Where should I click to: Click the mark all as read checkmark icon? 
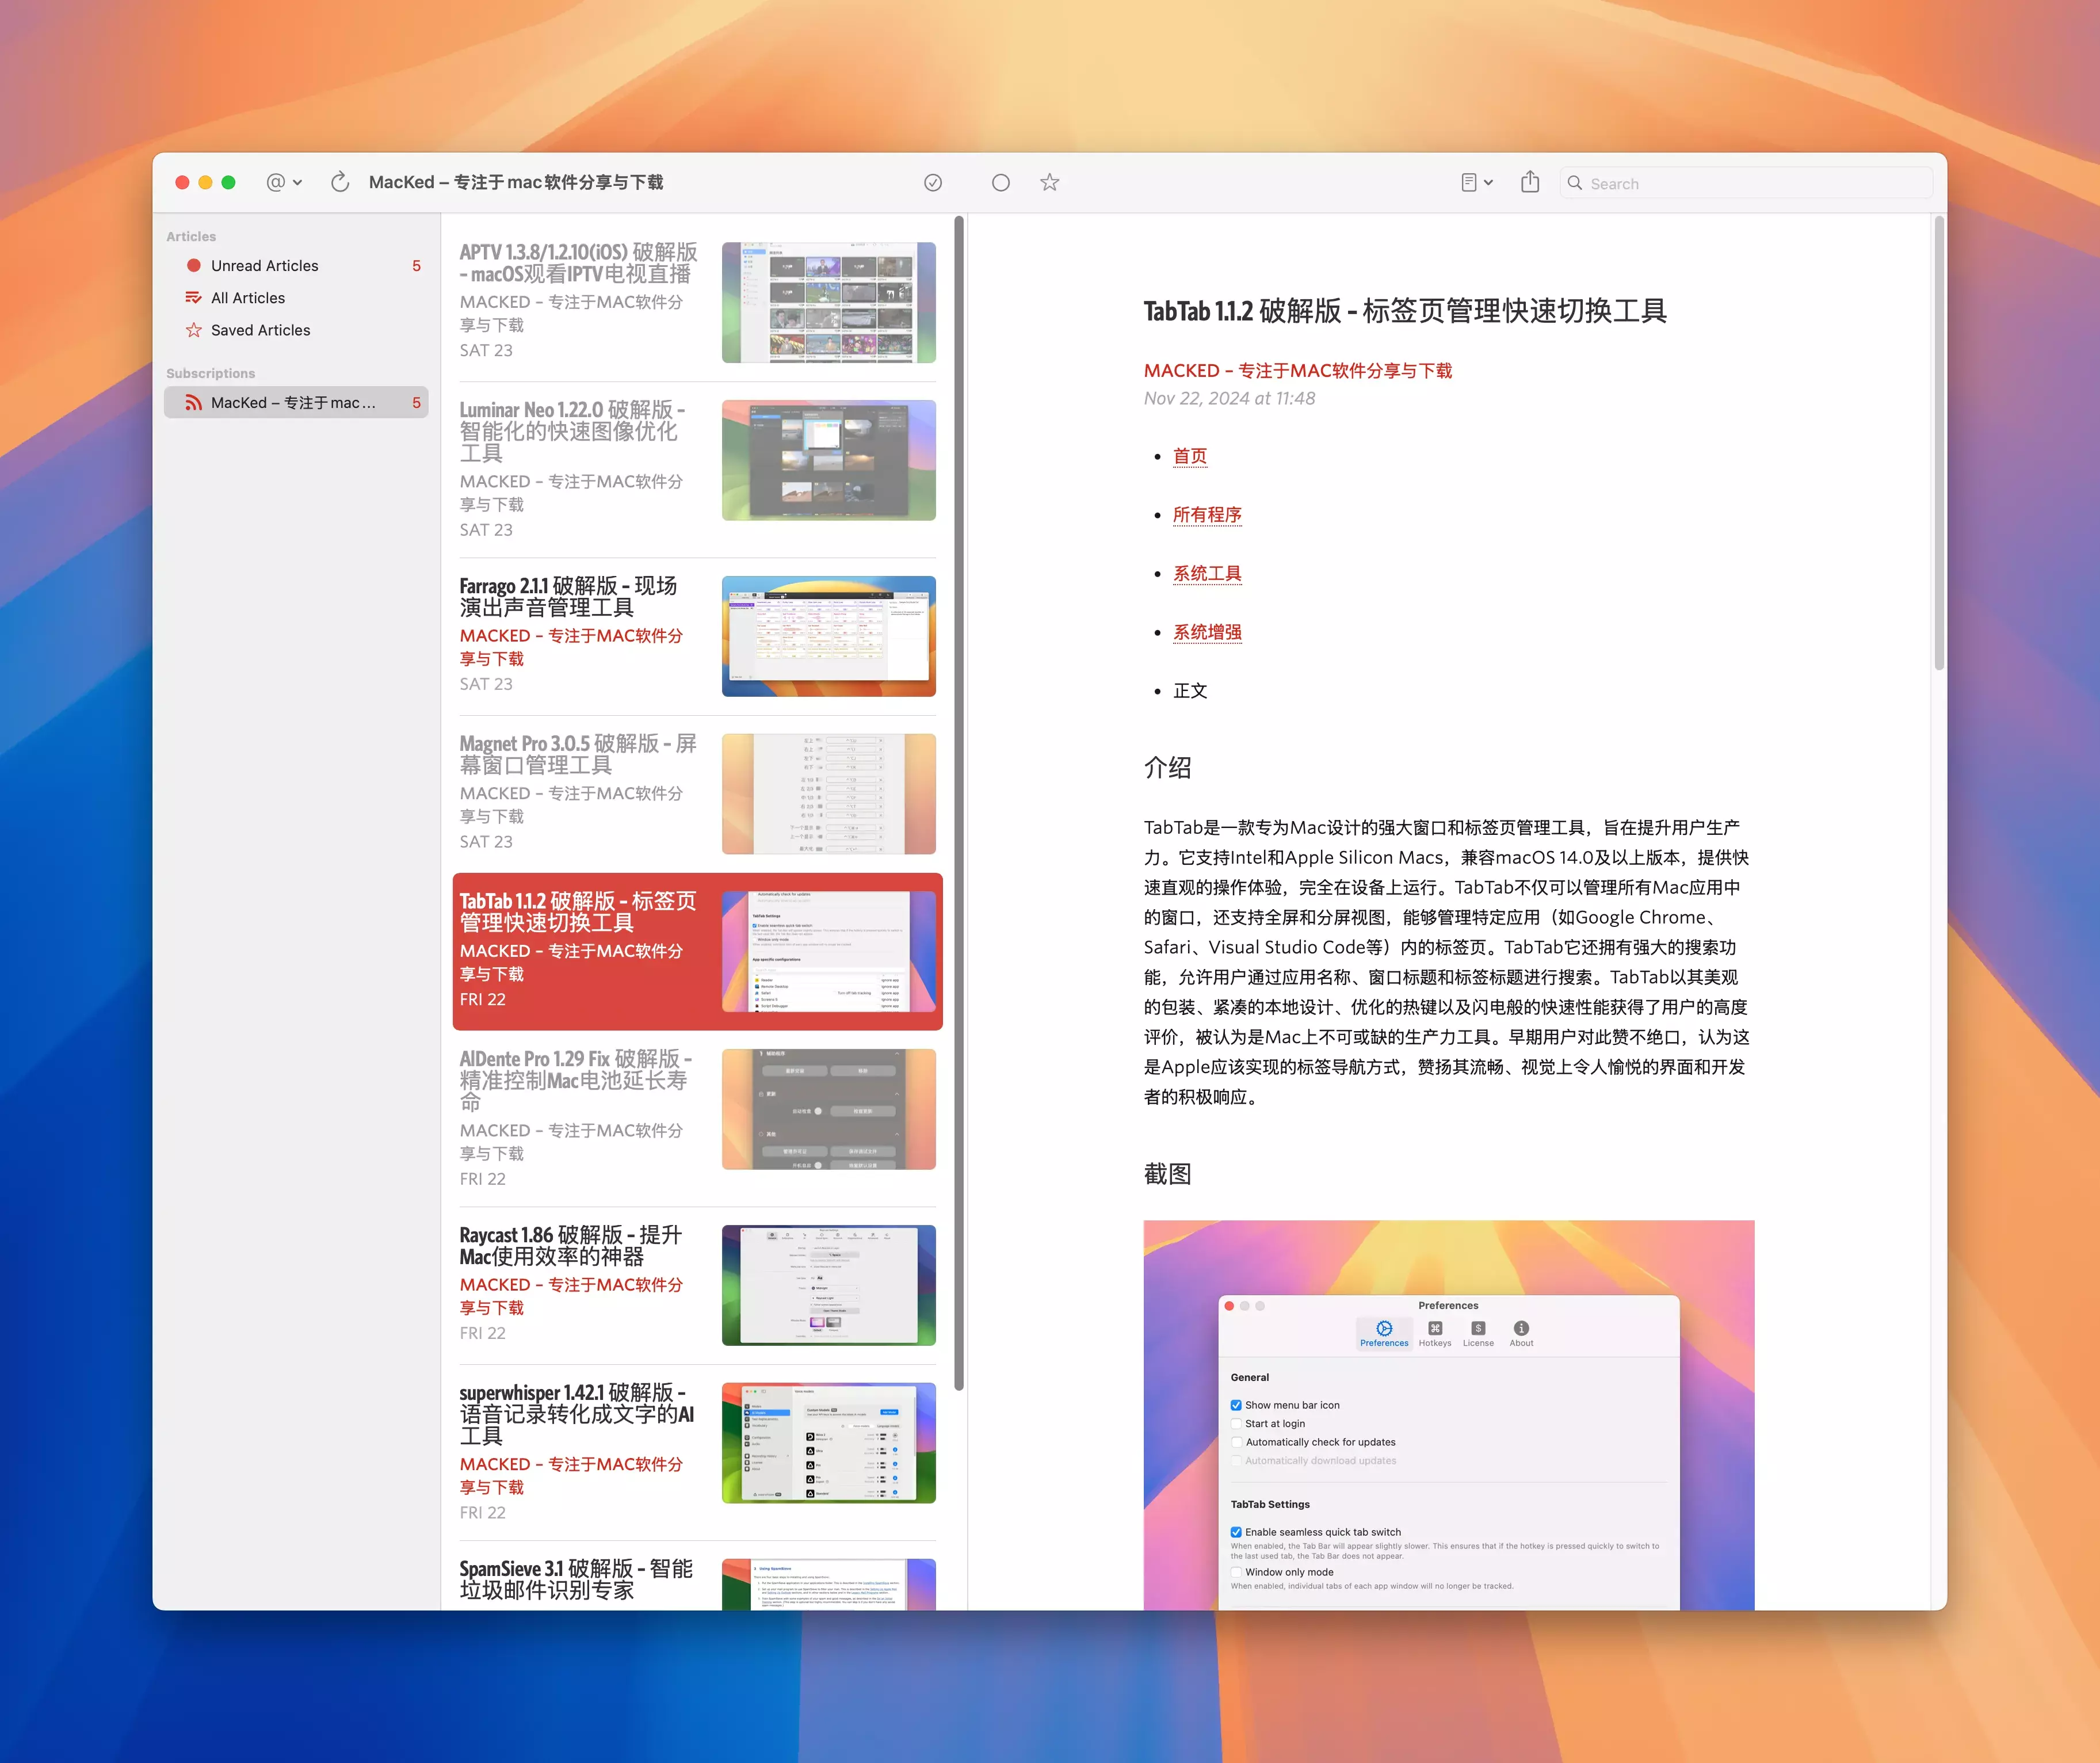click(x=932, y=182)
